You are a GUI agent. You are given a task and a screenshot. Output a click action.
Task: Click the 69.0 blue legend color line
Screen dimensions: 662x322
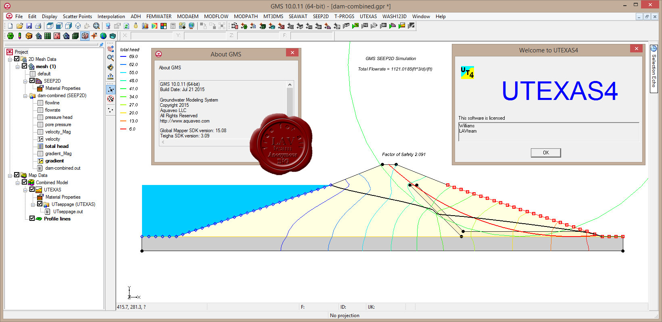tap(123, 56)
